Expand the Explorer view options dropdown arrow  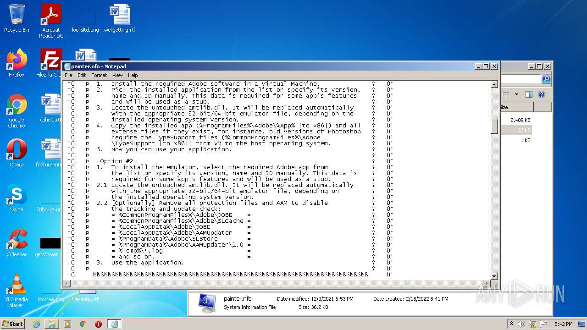click(x=516, y=94)
